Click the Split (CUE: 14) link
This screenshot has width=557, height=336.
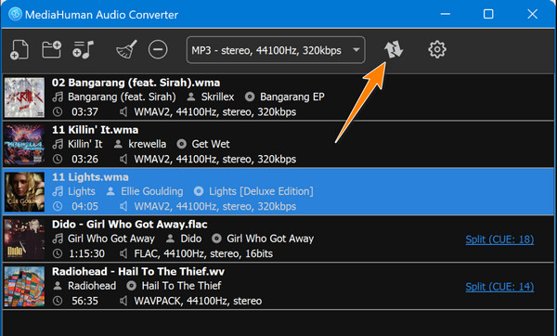click(499, 287)
